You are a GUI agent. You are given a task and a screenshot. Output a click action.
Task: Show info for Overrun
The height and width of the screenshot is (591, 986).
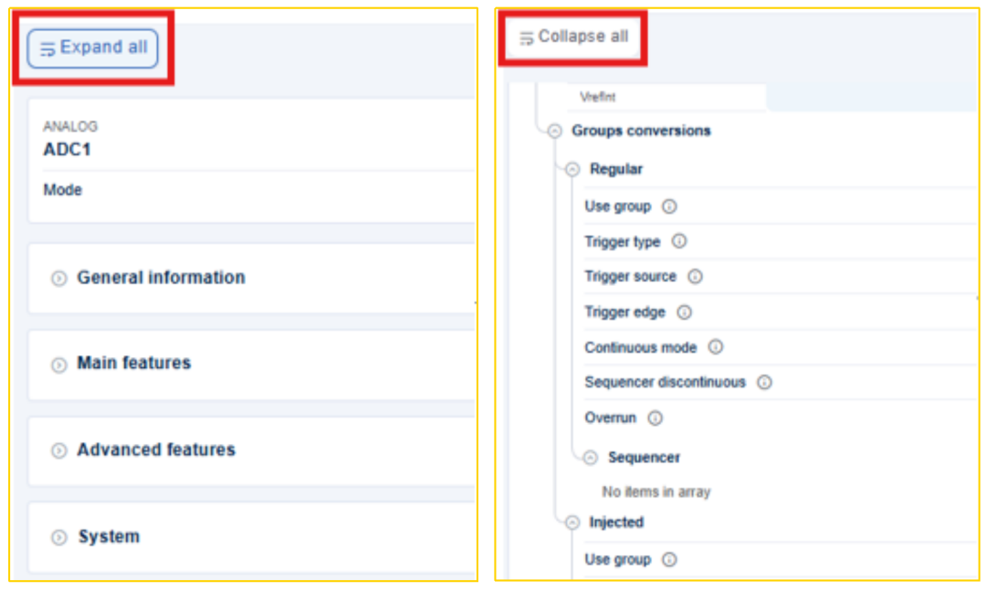[656, 418]
